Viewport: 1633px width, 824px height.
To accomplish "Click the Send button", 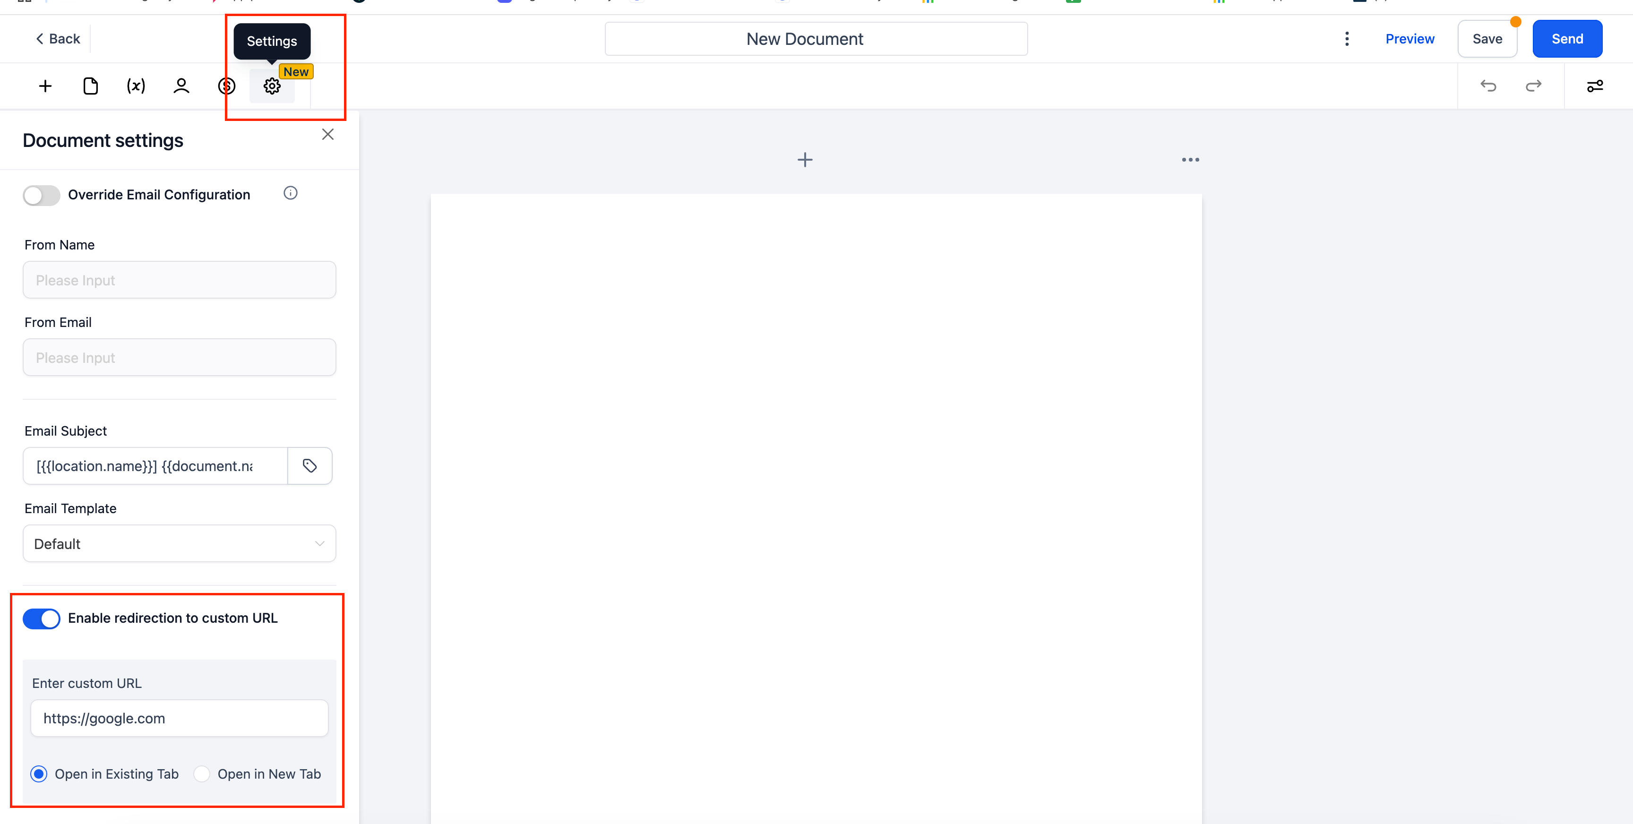I will [x=1569, y=39].
